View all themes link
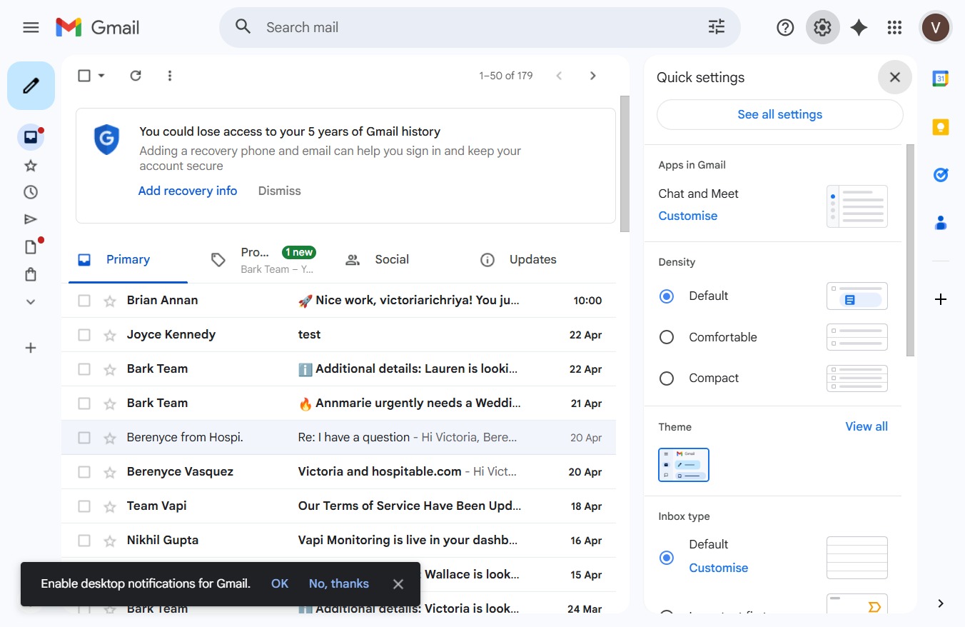The height and width of the screenshot is (627, 965). [x=867, y=426]
